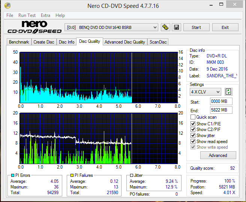Click the floppy disk save icon
Screen dimensions: 246x202
177,27
